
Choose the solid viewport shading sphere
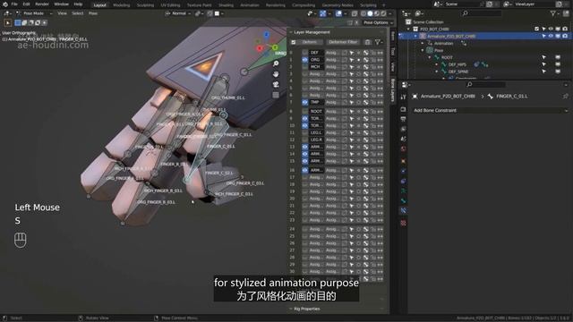pyautogui.click(x=370, y=13)
